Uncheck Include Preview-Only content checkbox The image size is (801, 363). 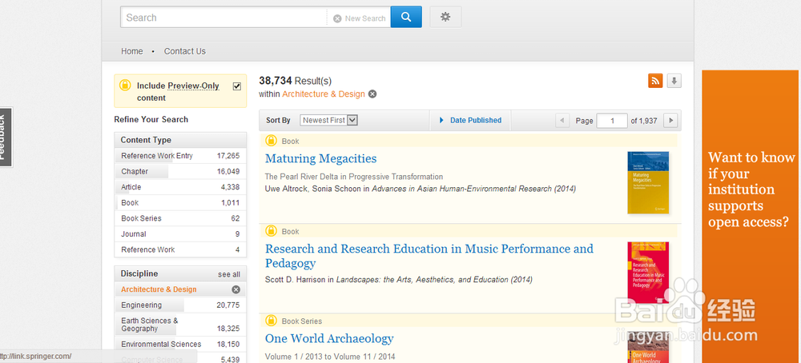[x=236, y=86]
